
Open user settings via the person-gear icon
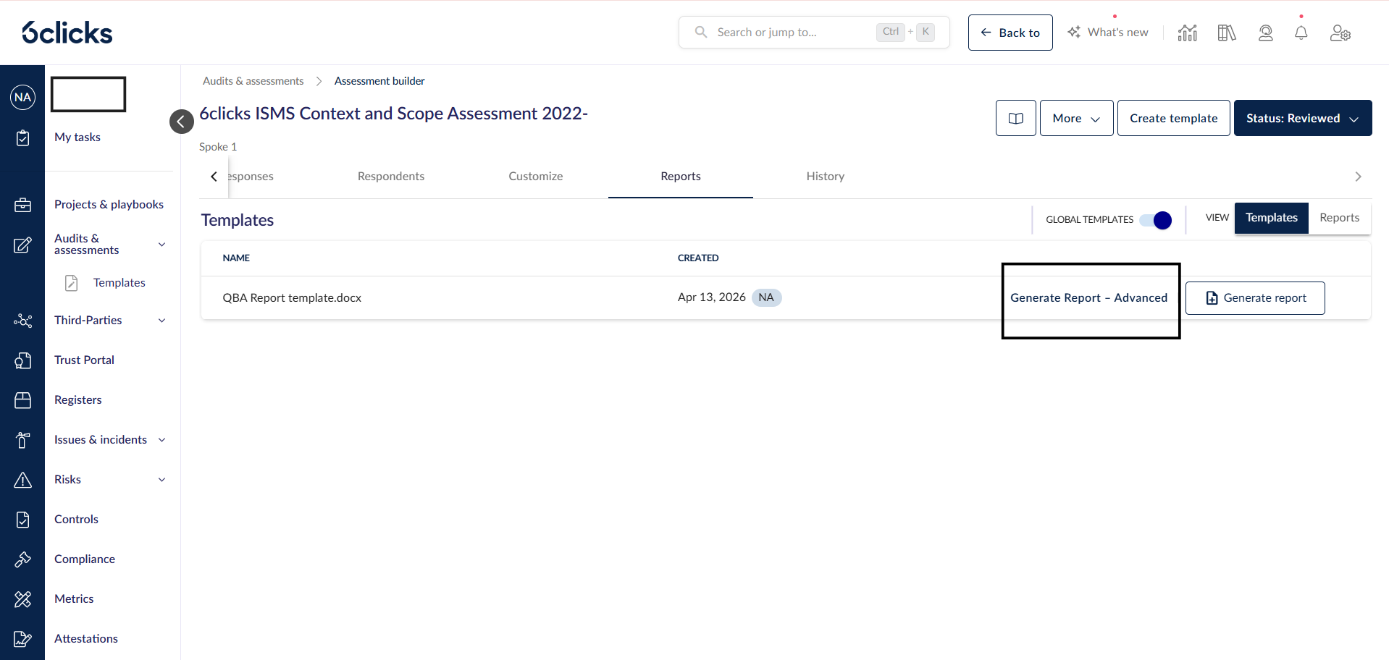pos(1340,33)
